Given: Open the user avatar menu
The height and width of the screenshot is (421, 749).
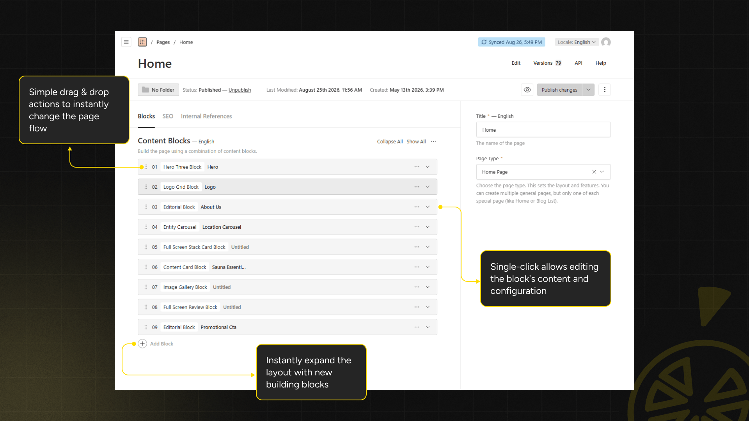Looking at the screenshot, I should (x=606, y=42).
